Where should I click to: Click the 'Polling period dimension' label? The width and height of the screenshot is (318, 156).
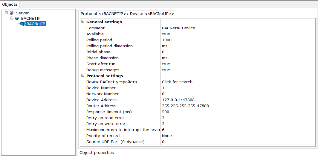click(x=109, y=46)
